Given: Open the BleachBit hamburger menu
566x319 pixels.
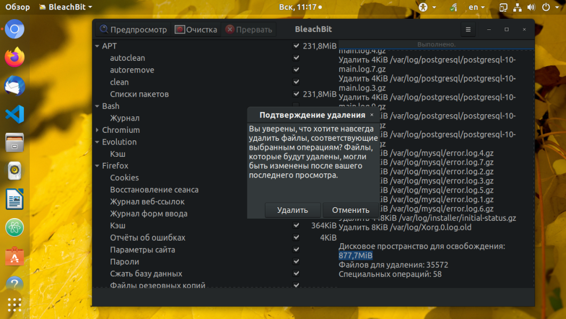Looking at the screenshot, I should (468, 30).
